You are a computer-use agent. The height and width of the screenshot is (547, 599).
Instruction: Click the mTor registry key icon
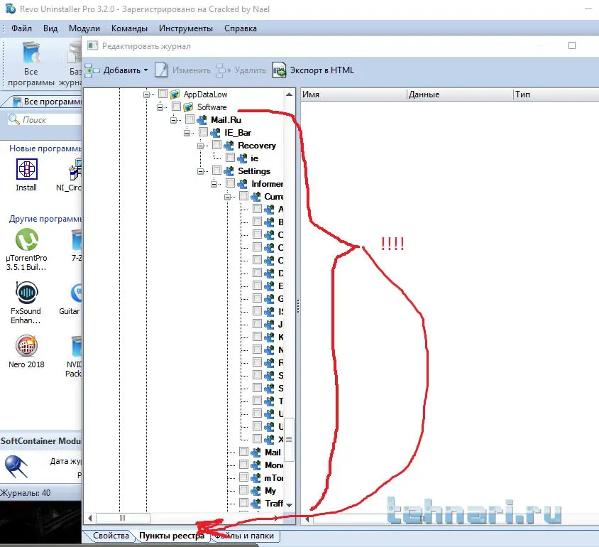point(255,477)
